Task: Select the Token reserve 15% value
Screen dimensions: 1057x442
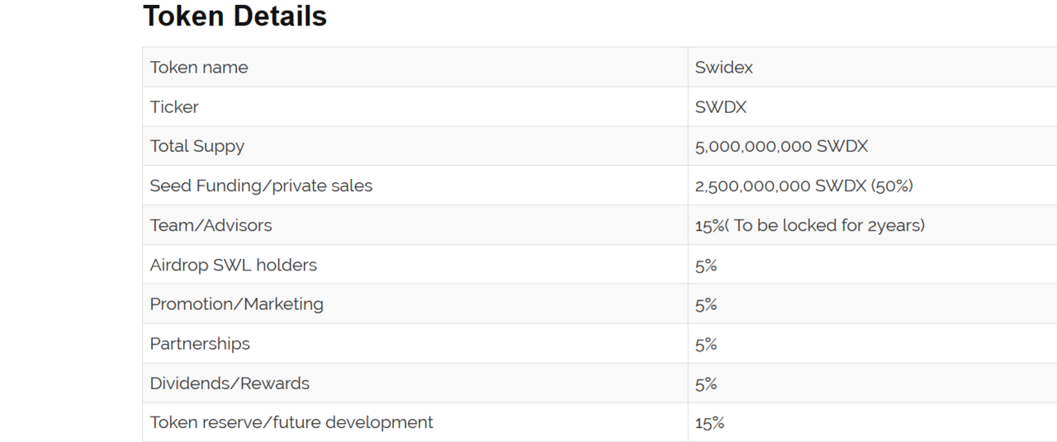Action: pyautogui.click(x=709, y=423)
